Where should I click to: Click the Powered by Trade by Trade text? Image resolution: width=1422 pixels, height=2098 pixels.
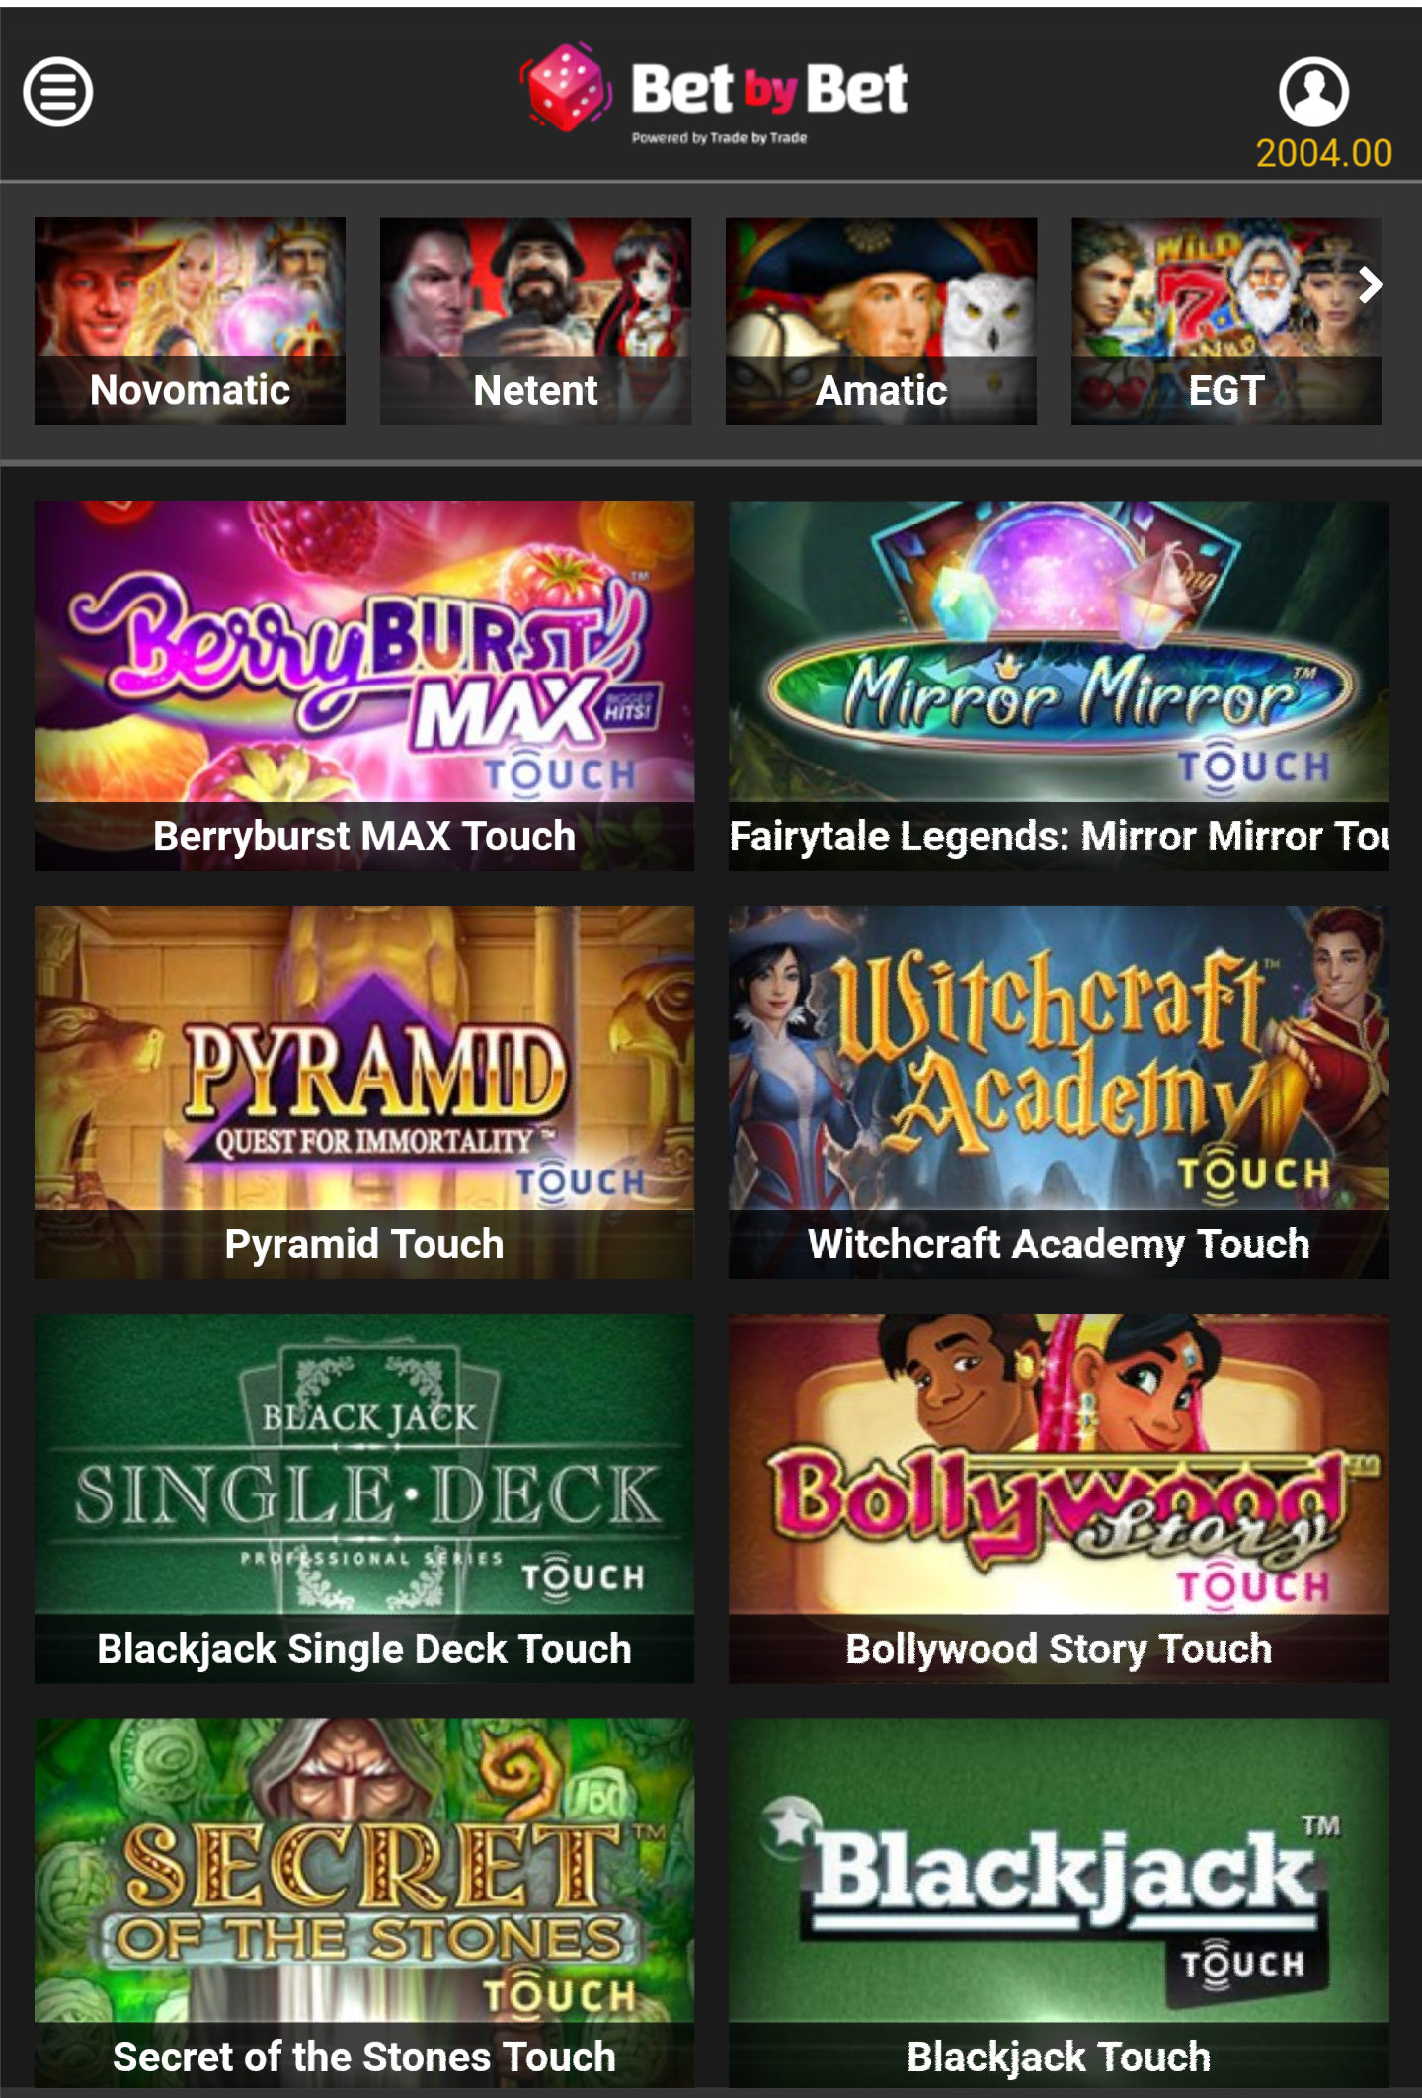point(720,138)
